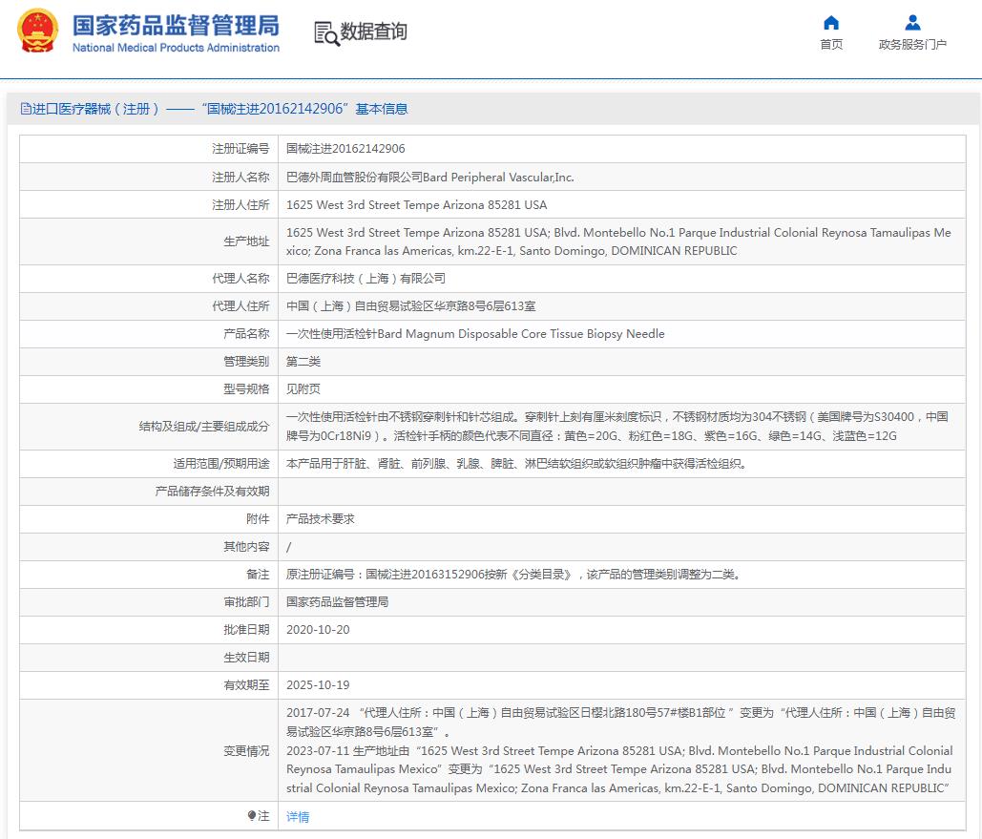The image size is (982, 839).
Task: Select 巴德医疗科技（上海）有限公司 agent name
Action: pos(366,278)
